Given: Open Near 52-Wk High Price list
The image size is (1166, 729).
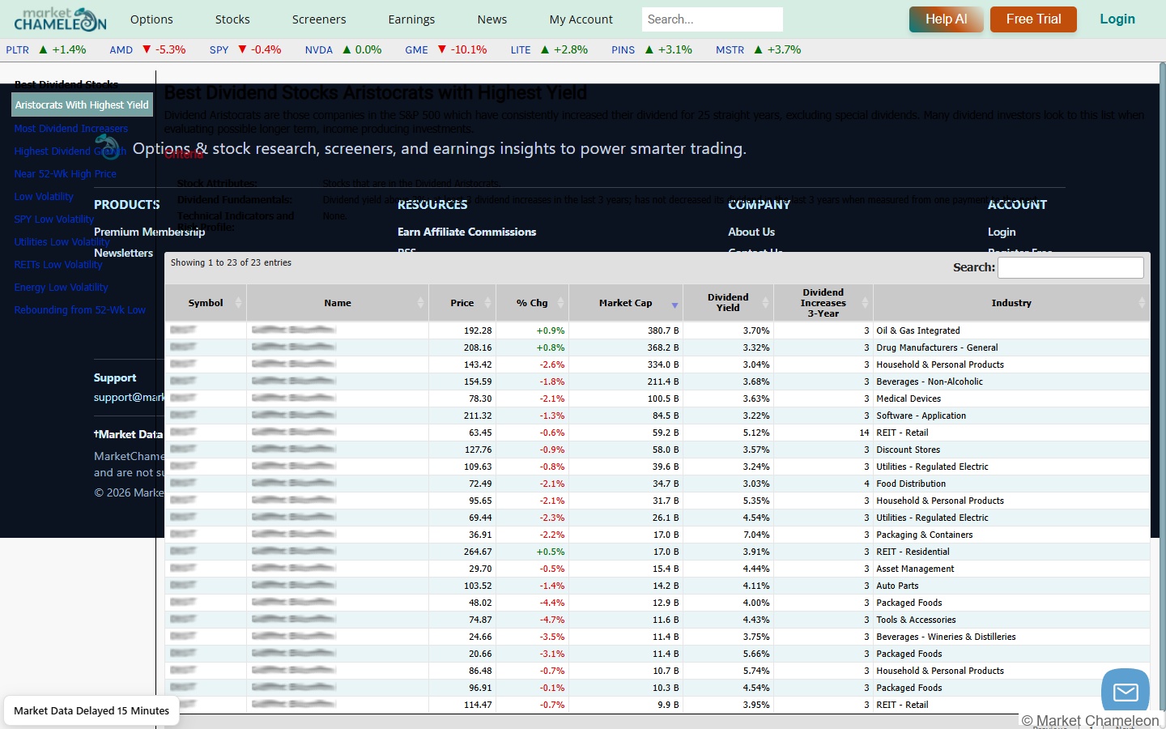Looking at the screenshot, I should (x=65, y=174).
